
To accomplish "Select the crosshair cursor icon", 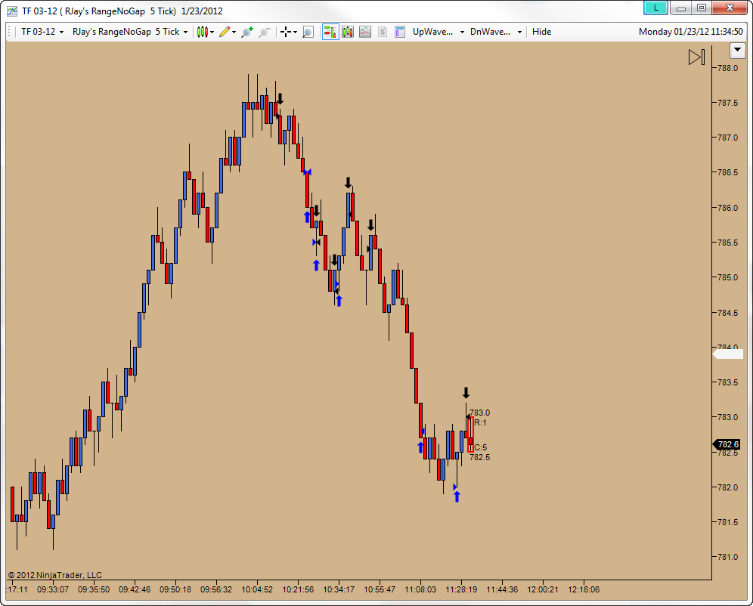I will tap(286, 32).
